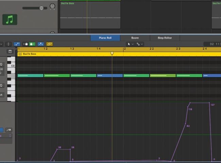Click ruler position 2 4
The height and width of the screenshot is (163, 221).
point(205,49)
